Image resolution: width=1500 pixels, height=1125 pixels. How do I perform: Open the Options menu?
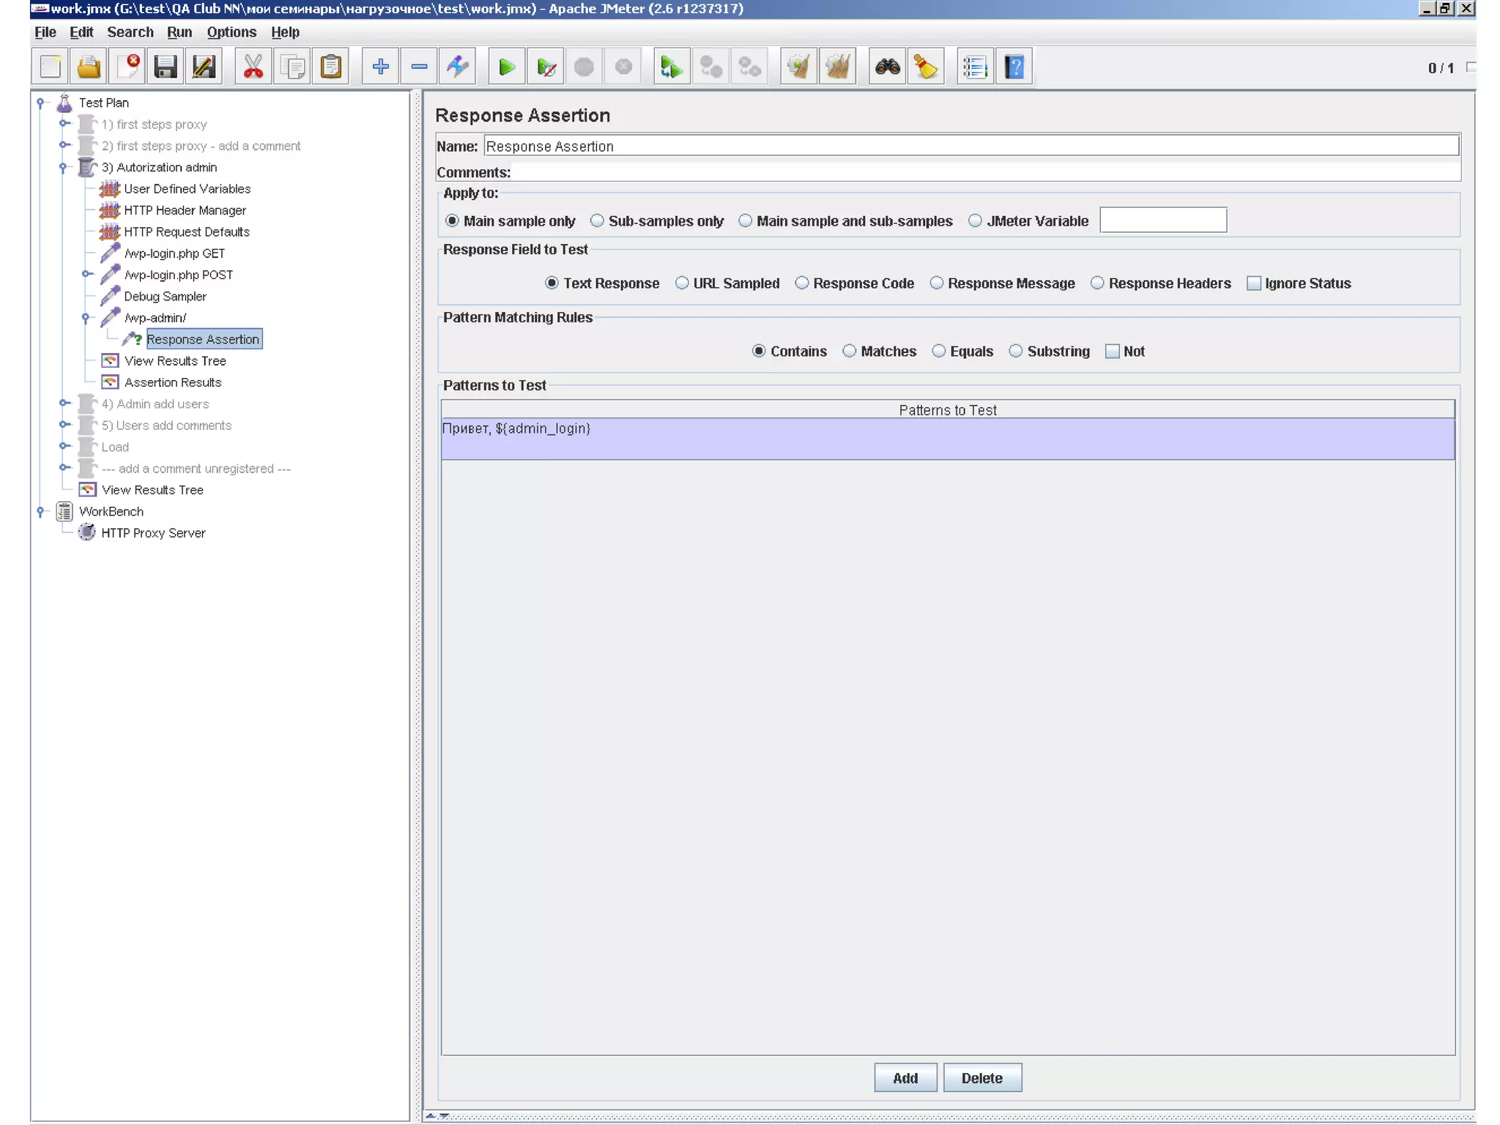231,32
